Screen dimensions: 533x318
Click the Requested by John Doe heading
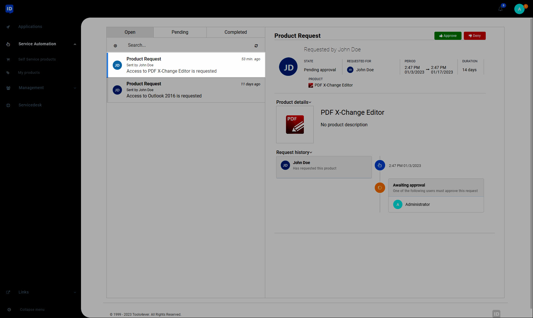[332, 50]
